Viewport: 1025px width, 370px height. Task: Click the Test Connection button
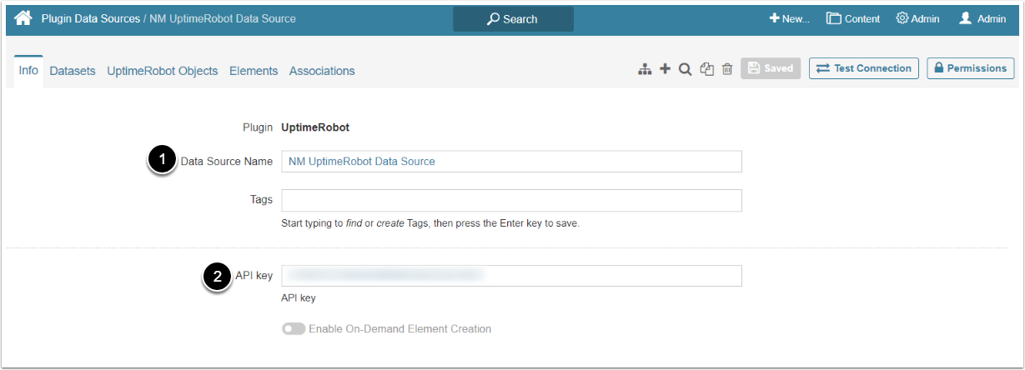pyautogui.click(x=863, y=68)
